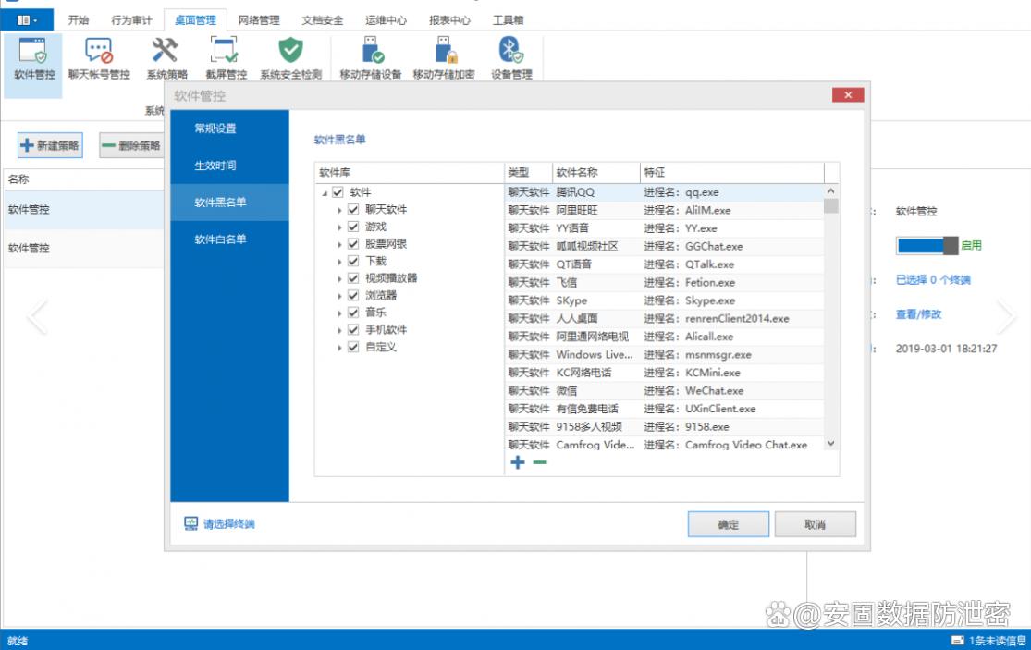Click the 确定 button
Screen dimensions: 1031x650
click(728, 524)
